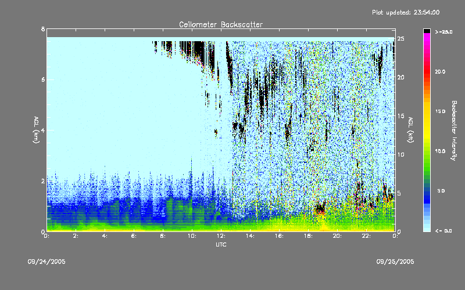
Task: Click the 4 tick on the km axis
Action: click(43, 130)
